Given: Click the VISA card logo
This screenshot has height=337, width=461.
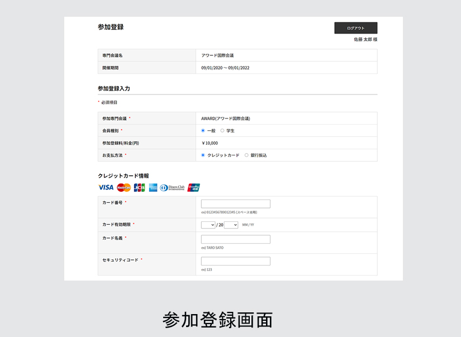Looking at the screenshot, I should (x=106, y=187).
